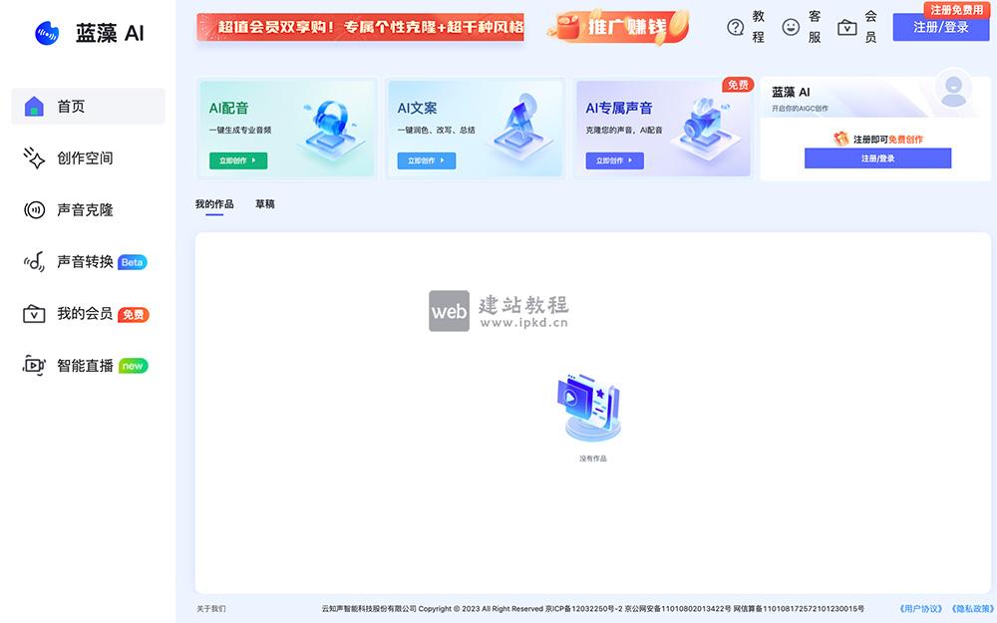Click the 蓝藻 AI logo icon
This screenshot has height=623, width=997.
tap(47, 32)
